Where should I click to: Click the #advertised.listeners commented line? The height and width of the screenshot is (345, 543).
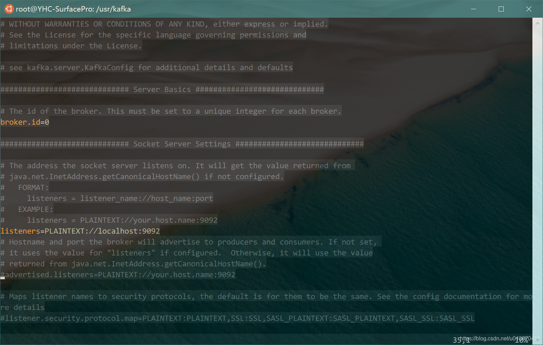pyautogui.click(x=118, y=275)
